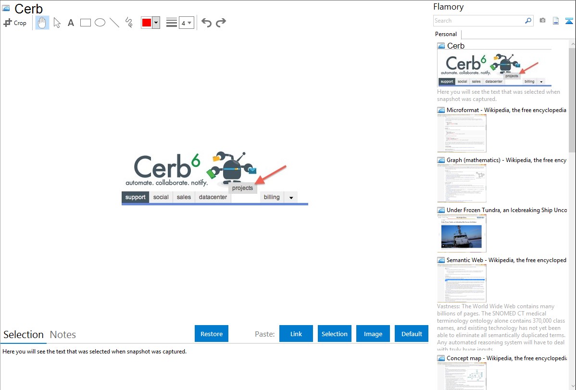Viewport: 576px width, 390px height.
Task: Pick the ellipse drawing tool
Action: point(100,23)
